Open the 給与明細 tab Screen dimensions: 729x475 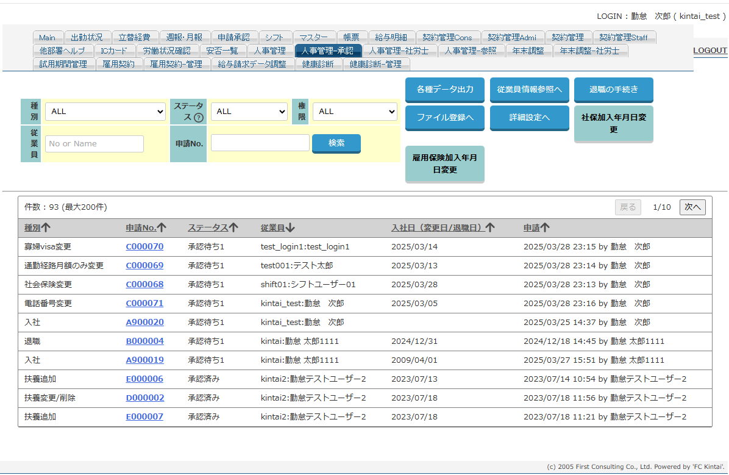pyautogui.click(x=391, y=38)
